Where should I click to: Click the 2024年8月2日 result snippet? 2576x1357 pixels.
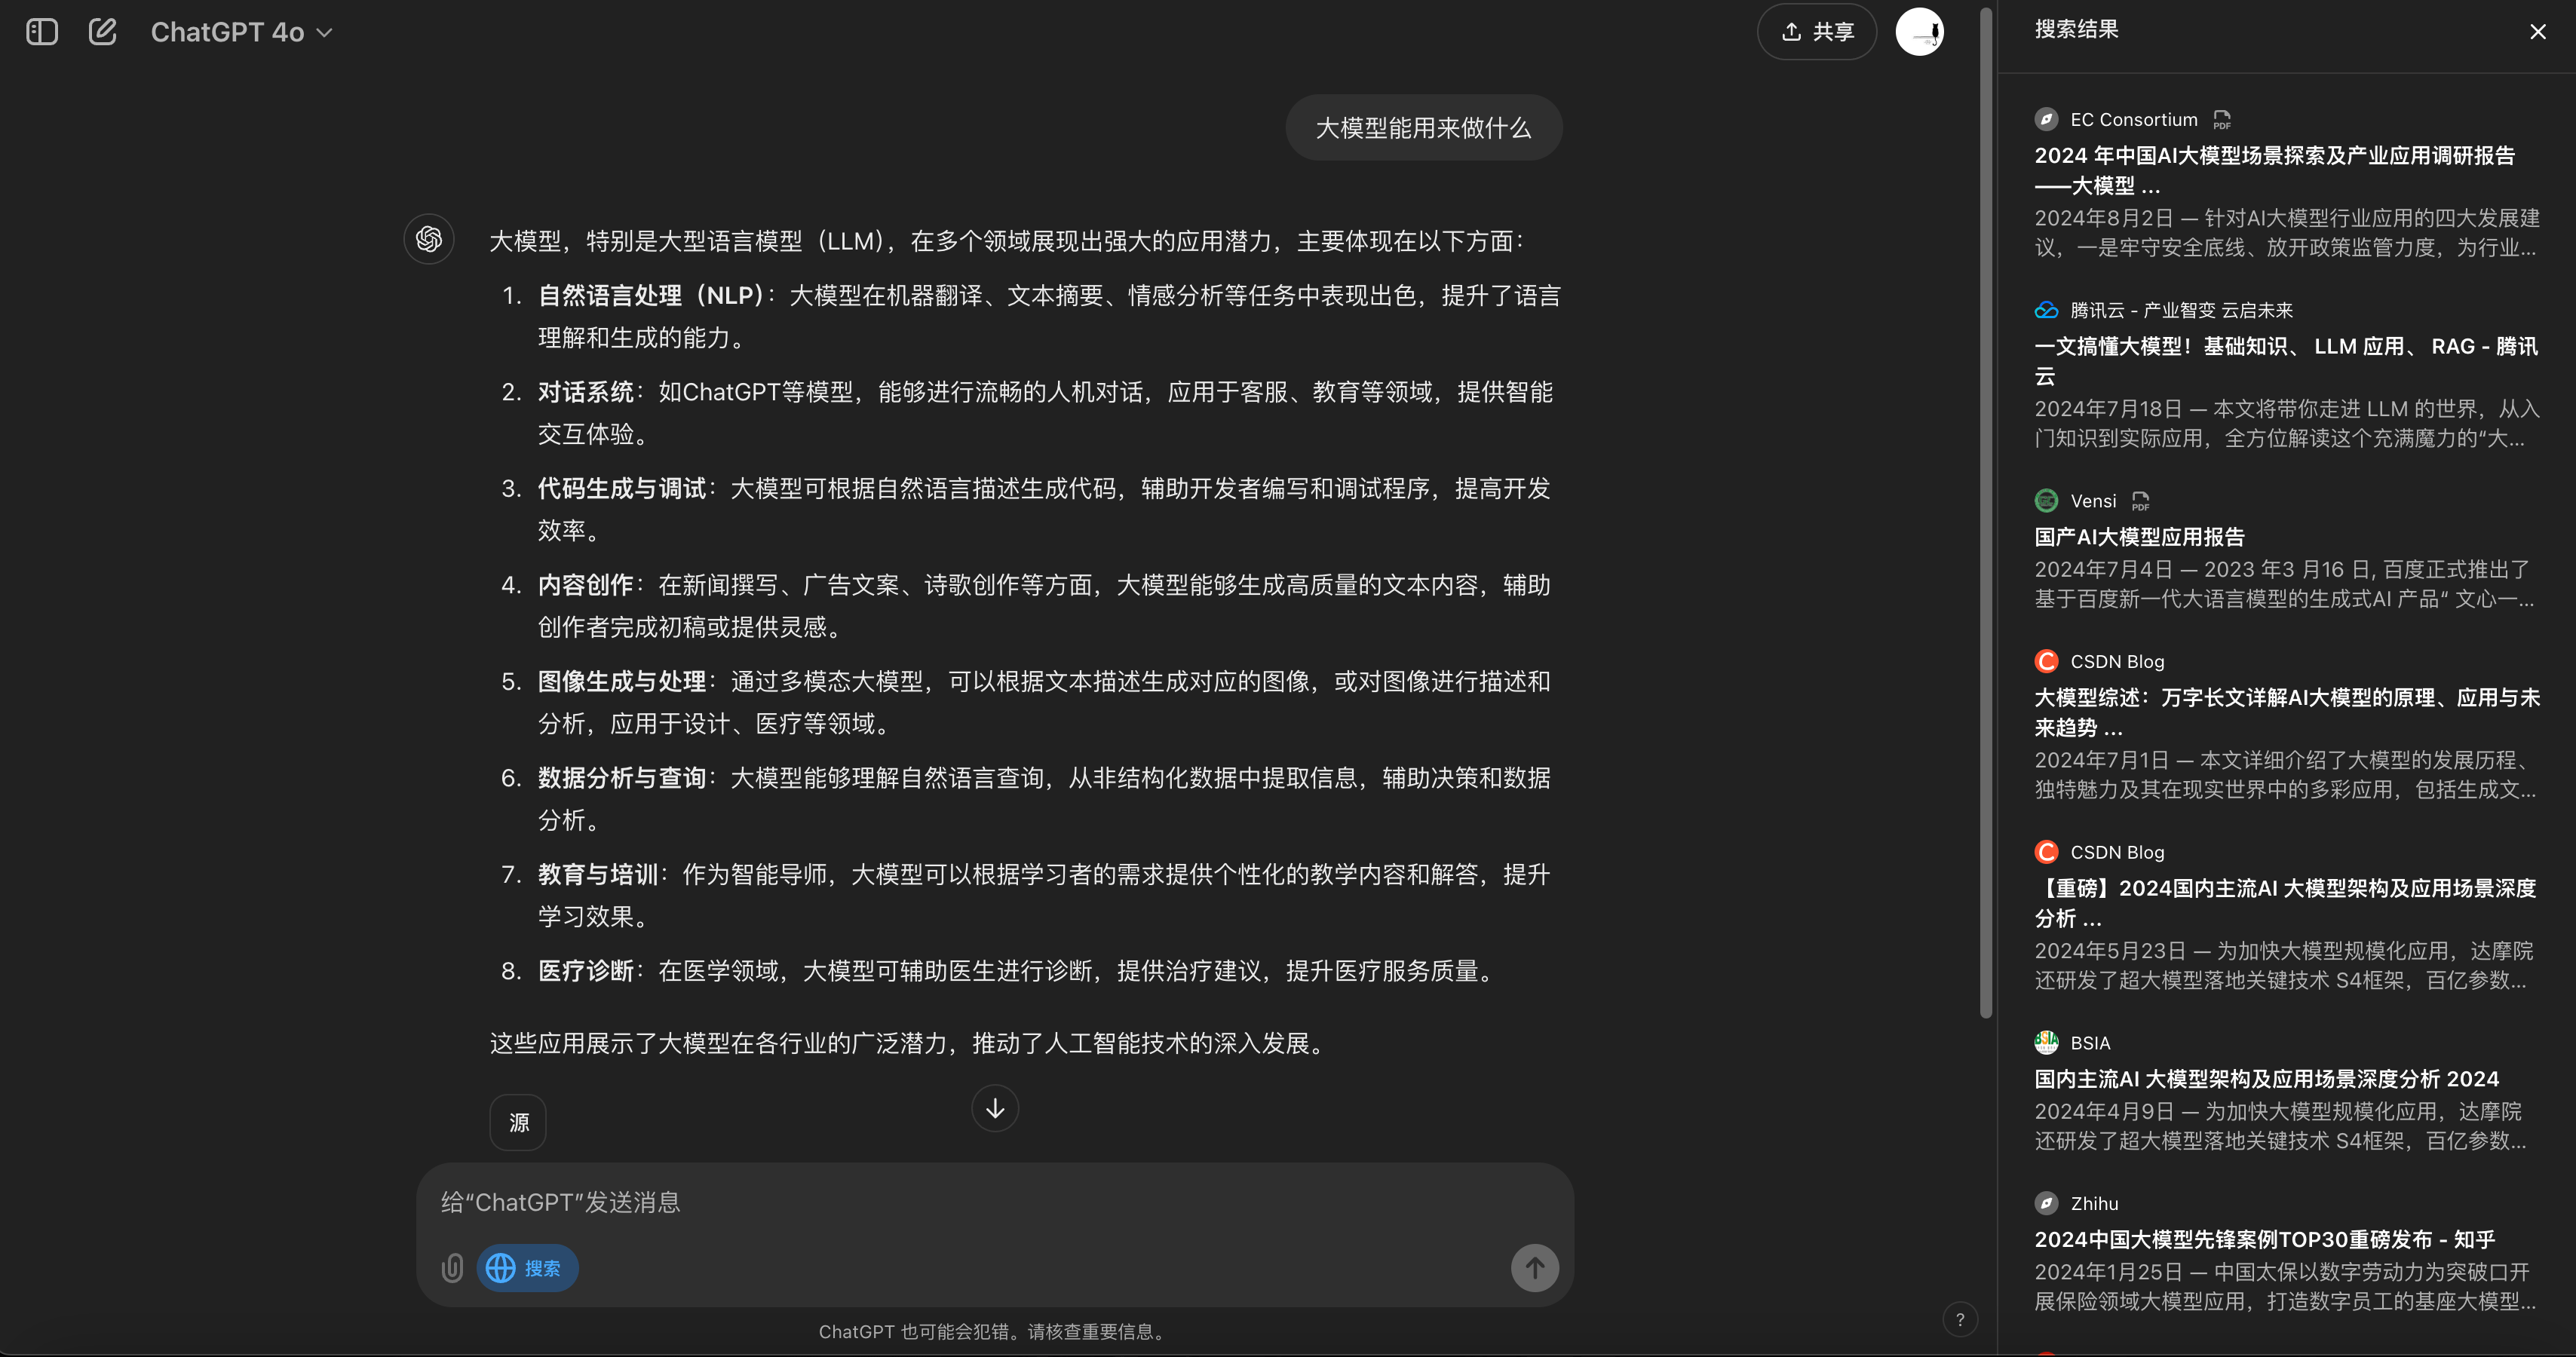click(2287, 233)
